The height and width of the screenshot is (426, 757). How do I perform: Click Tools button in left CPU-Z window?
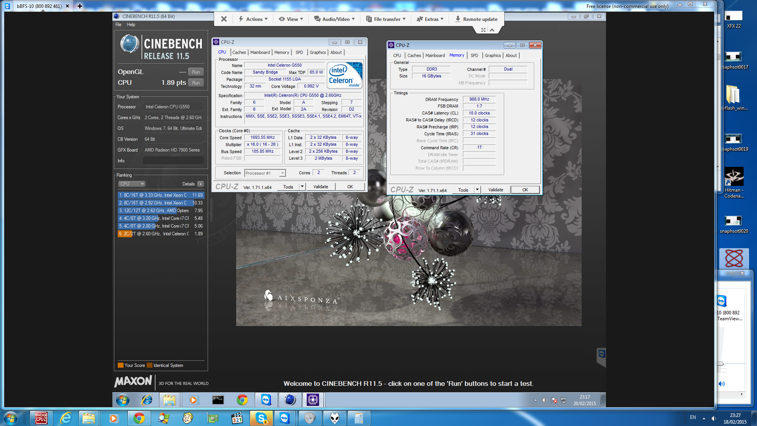pyautogui.click(x=288, y=187)
